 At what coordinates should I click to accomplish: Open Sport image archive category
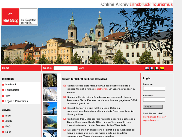pos(8,96)
